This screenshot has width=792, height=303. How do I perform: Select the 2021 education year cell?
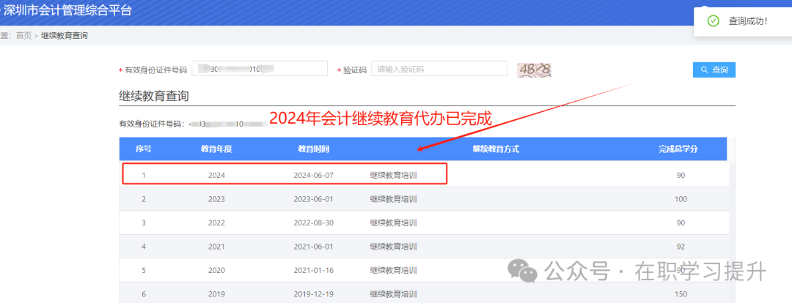click(216, 247)
